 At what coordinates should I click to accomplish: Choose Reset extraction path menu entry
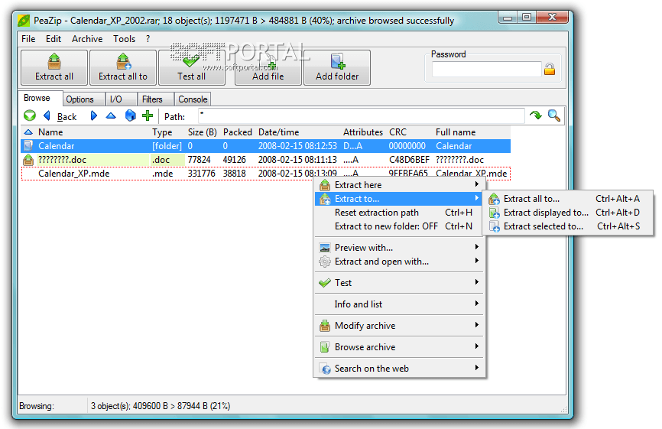click(399, 213)
